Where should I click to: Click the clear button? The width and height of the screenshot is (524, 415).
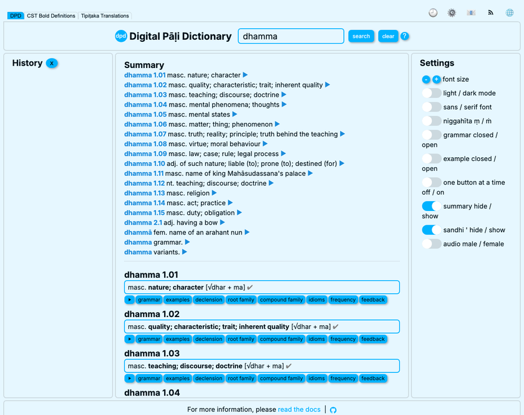[x=388, y=36]
